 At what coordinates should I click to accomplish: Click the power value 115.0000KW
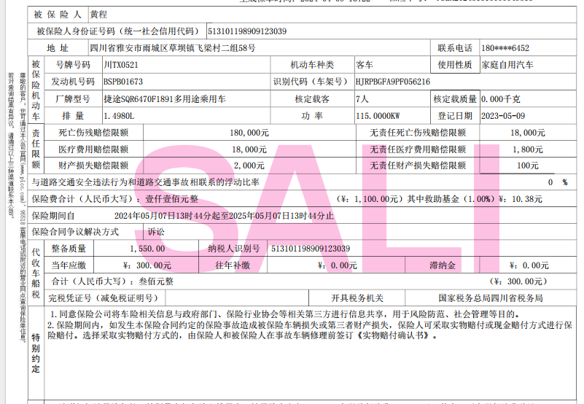tap(377, 115)
